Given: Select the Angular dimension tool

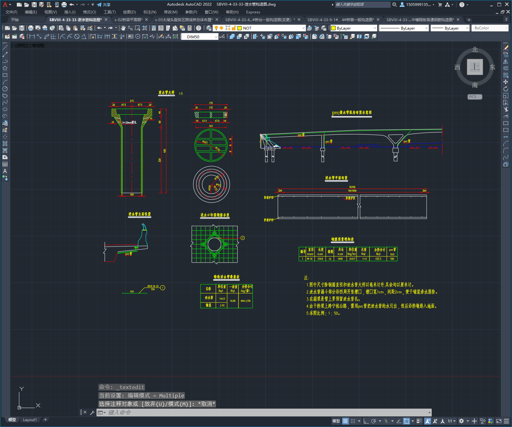Looking at the screenshot, I should coord(84,37).
